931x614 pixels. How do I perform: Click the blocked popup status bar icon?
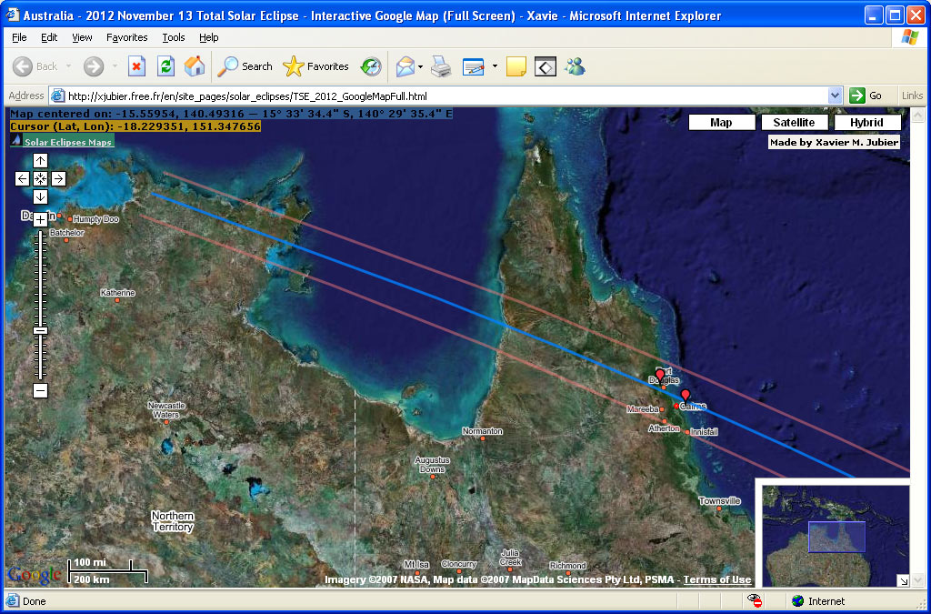pyautogui.click(x=755, y=601)
